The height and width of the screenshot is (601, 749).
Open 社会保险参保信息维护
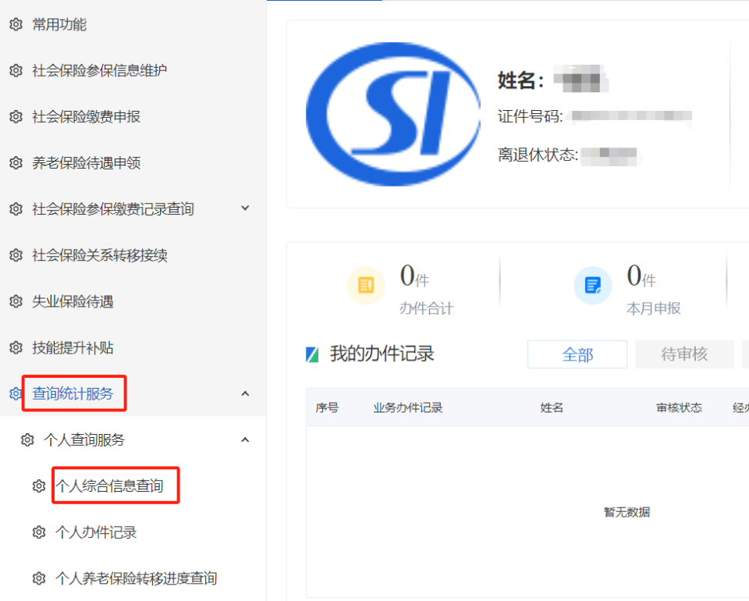(x=100, y=70)
